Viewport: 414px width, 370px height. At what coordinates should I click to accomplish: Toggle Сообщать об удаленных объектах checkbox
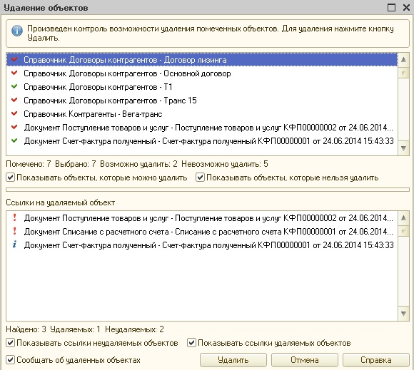point(10,360)
